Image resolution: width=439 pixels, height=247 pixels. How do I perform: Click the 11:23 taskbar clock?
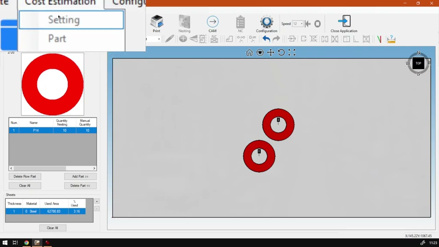point(433,243)
